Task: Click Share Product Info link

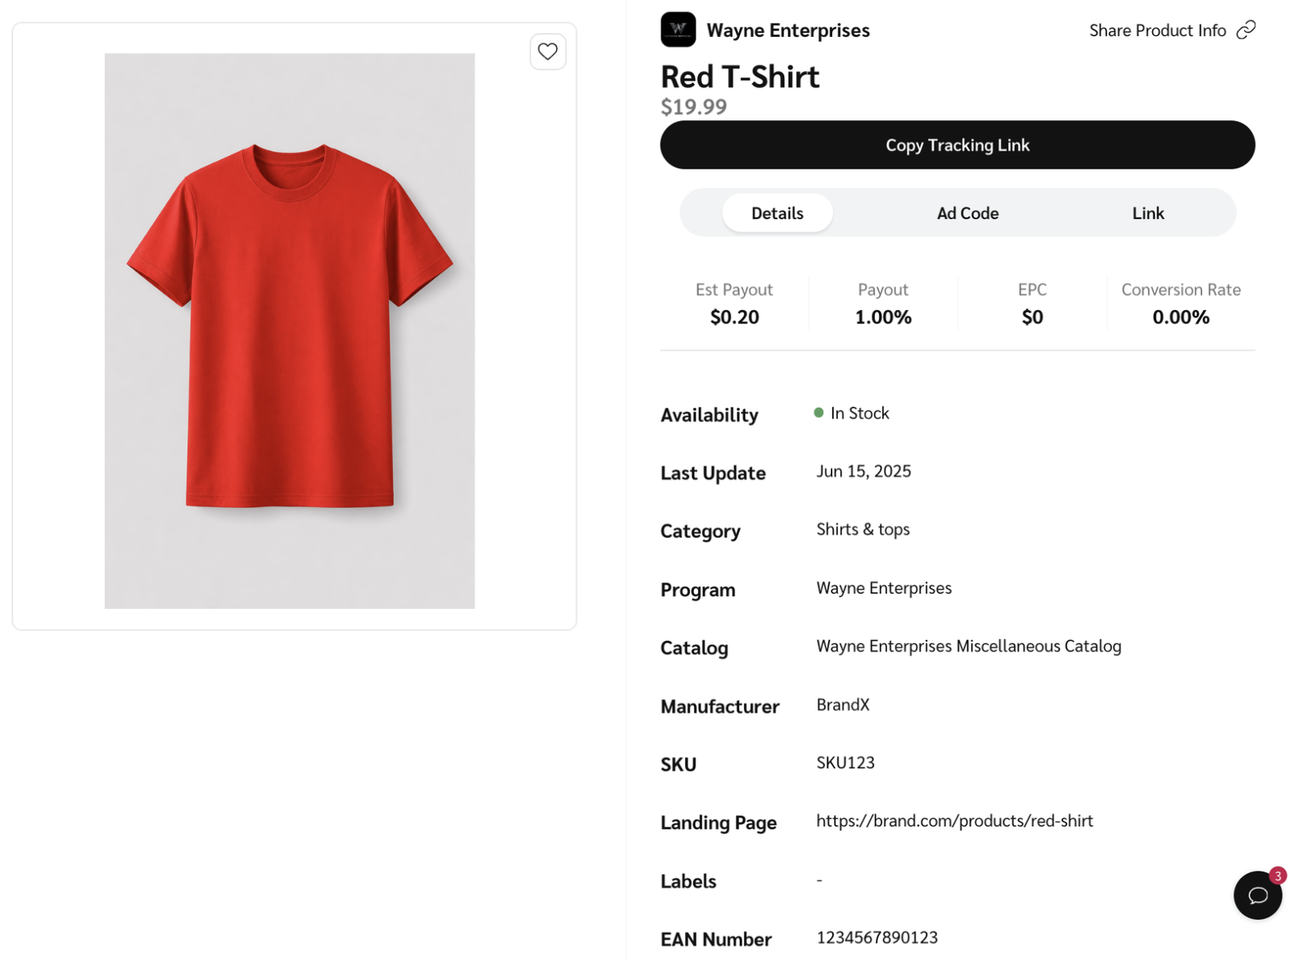Action: [x=1157, y=30]
